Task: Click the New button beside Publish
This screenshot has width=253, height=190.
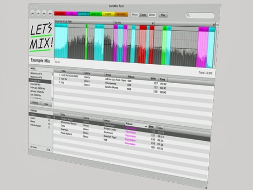Action: pos(46,104)
